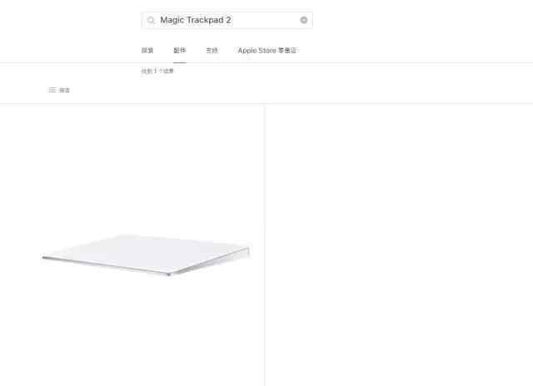Image resolution: width=533 pixels, height=386 pixels.
Task: Click the underline beneath the 配件 tab
Action: click(x=180, y=62)
